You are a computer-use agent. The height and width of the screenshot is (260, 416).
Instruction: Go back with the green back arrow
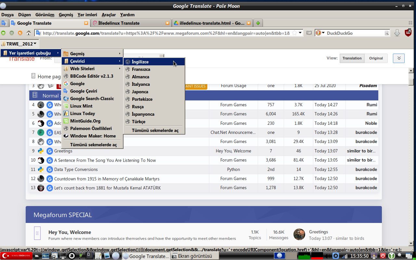(4, 33)
